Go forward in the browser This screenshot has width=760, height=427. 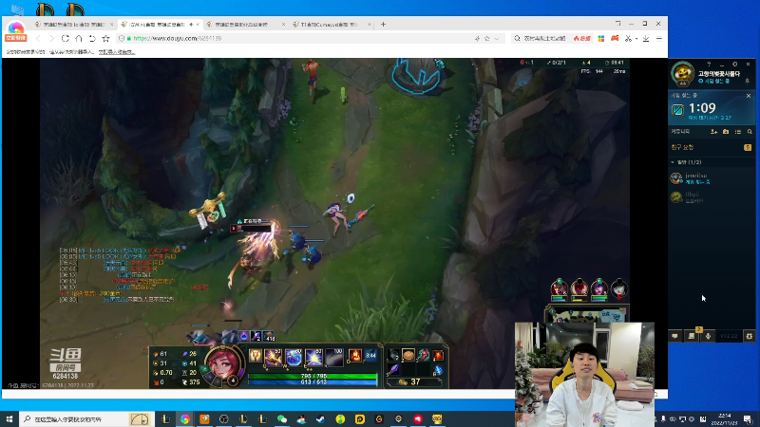(x=51, y=38)
